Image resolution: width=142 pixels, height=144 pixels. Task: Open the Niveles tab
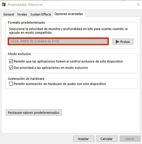point(22,14)
